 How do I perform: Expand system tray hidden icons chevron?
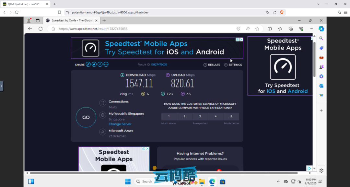pos(278,181)
